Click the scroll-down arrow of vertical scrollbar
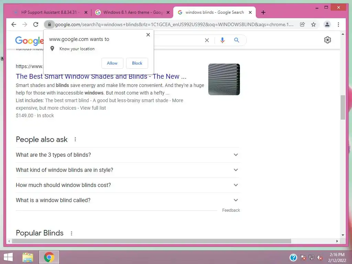 343,235
